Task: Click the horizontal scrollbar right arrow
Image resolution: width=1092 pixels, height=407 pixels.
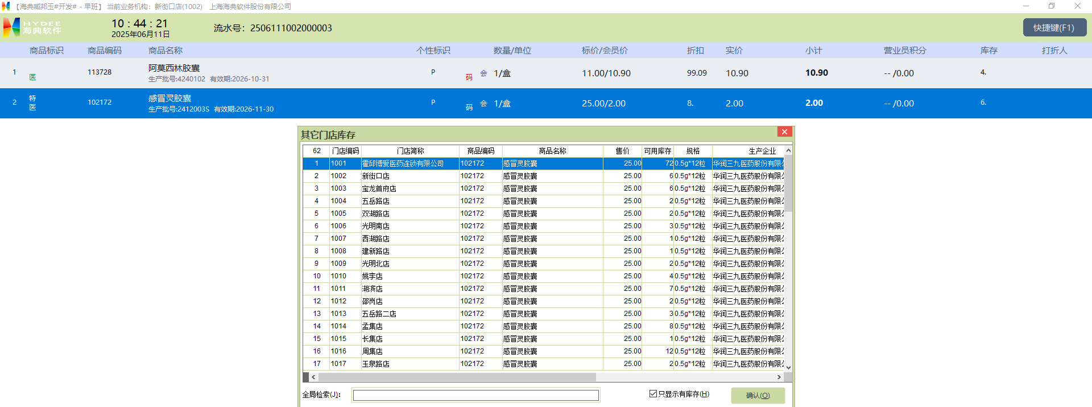Action: coord(779,377)
